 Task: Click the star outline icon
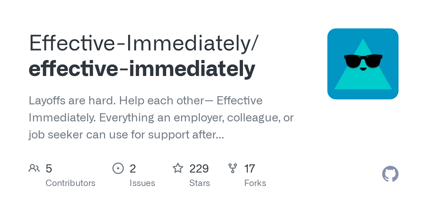coord(178,168)
